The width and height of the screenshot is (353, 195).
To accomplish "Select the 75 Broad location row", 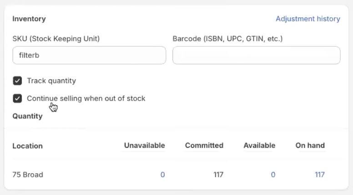I will [28, 175].
